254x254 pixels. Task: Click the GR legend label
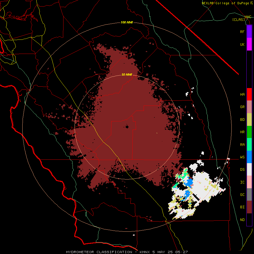click(x=242, y=107)
